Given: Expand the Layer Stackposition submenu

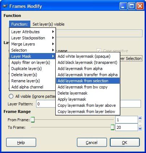Looking at the screenshot, I should point(33,38).
